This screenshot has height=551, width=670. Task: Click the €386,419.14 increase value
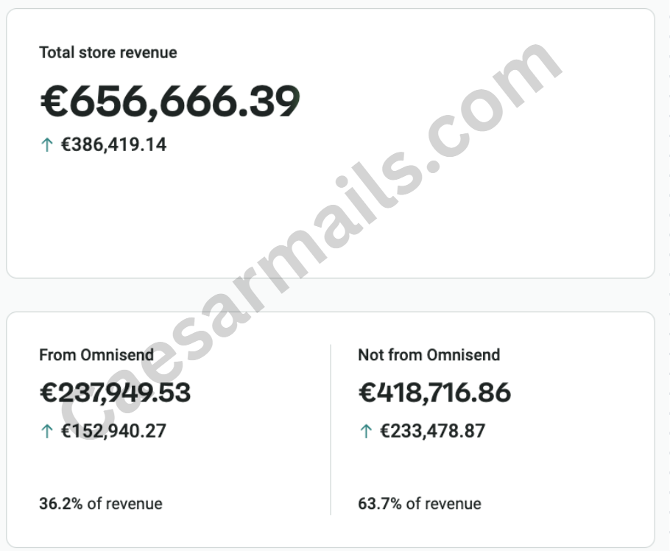(x=113, y=144)
